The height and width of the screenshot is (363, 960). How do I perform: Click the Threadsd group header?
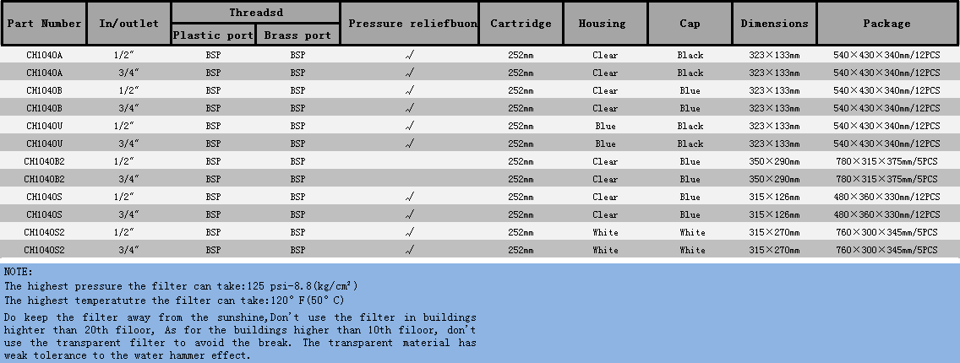pos(255,12)
